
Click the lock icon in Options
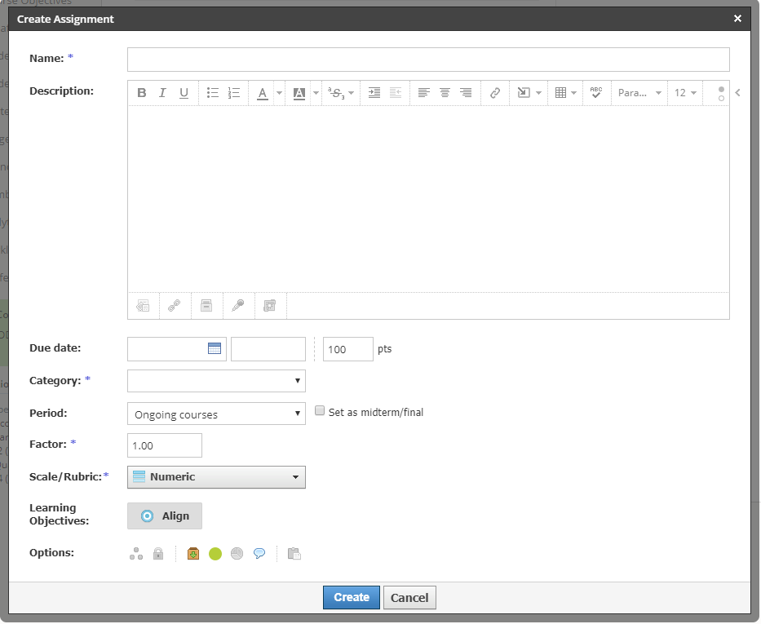158,554
